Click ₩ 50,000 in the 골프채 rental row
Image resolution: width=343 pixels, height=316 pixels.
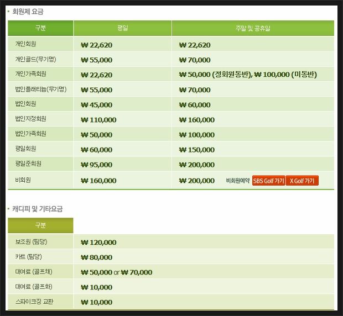tap(96, 272)
